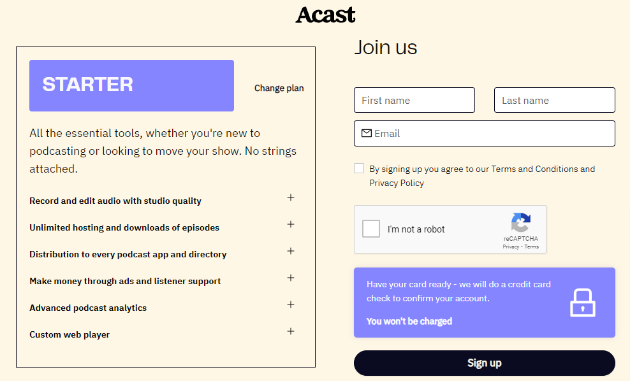Expand Record and edit audio with studio quality
This screenshot has width=630, height=386.
point(291,197)
